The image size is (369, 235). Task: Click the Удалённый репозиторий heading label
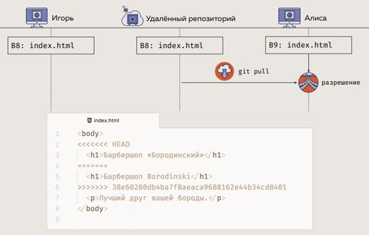click(x=191, y=18)
